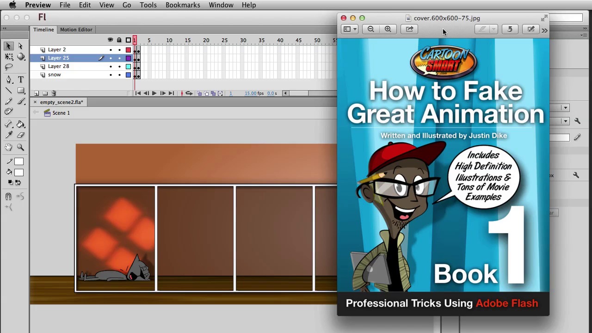Switch to the Motion Editor tab
The width and height of the screenshot is (592, 333).
pos(76,30)
